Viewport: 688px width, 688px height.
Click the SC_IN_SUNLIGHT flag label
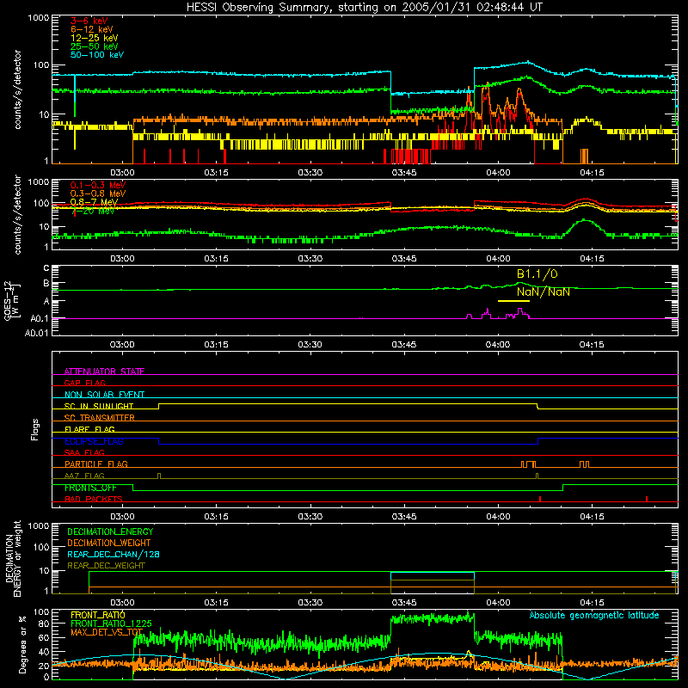(x=99, y=406)
